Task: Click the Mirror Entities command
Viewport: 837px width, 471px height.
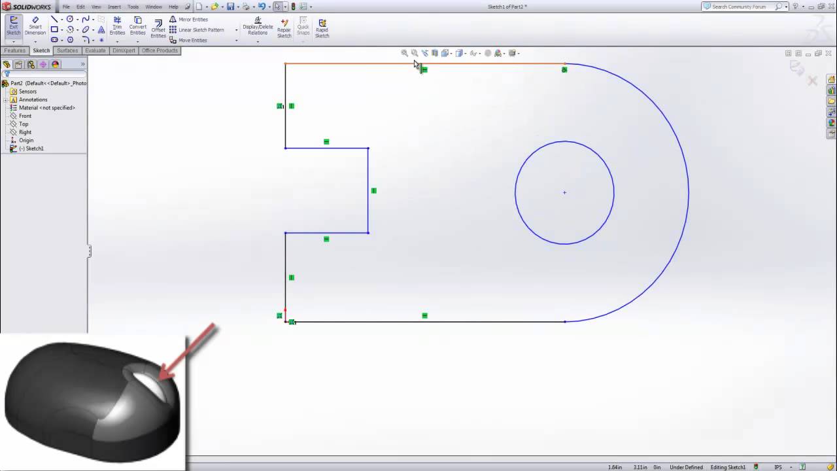Action: 190,19
